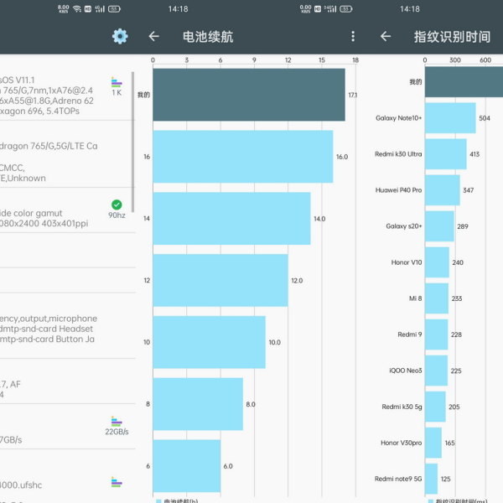Open the ranking chart icon beside ufshc
Image resolution: width=503 pixels, height=503 pixels.
click(x=117, y=482)
